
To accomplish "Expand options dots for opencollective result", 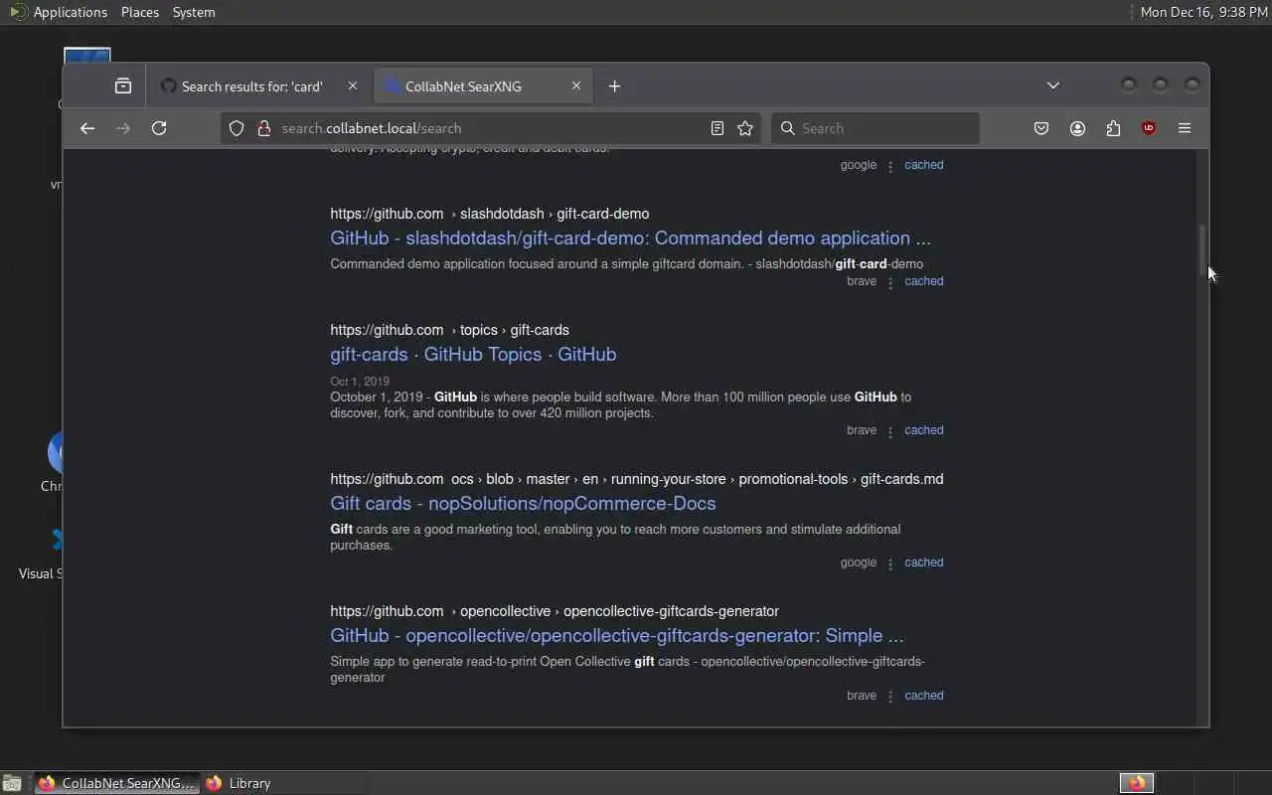I will 890,697.
